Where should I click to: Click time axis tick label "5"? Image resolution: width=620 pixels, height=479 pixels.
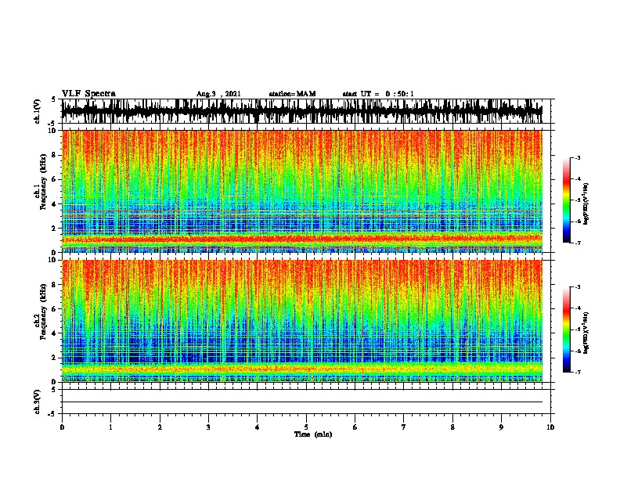(306, 427)
